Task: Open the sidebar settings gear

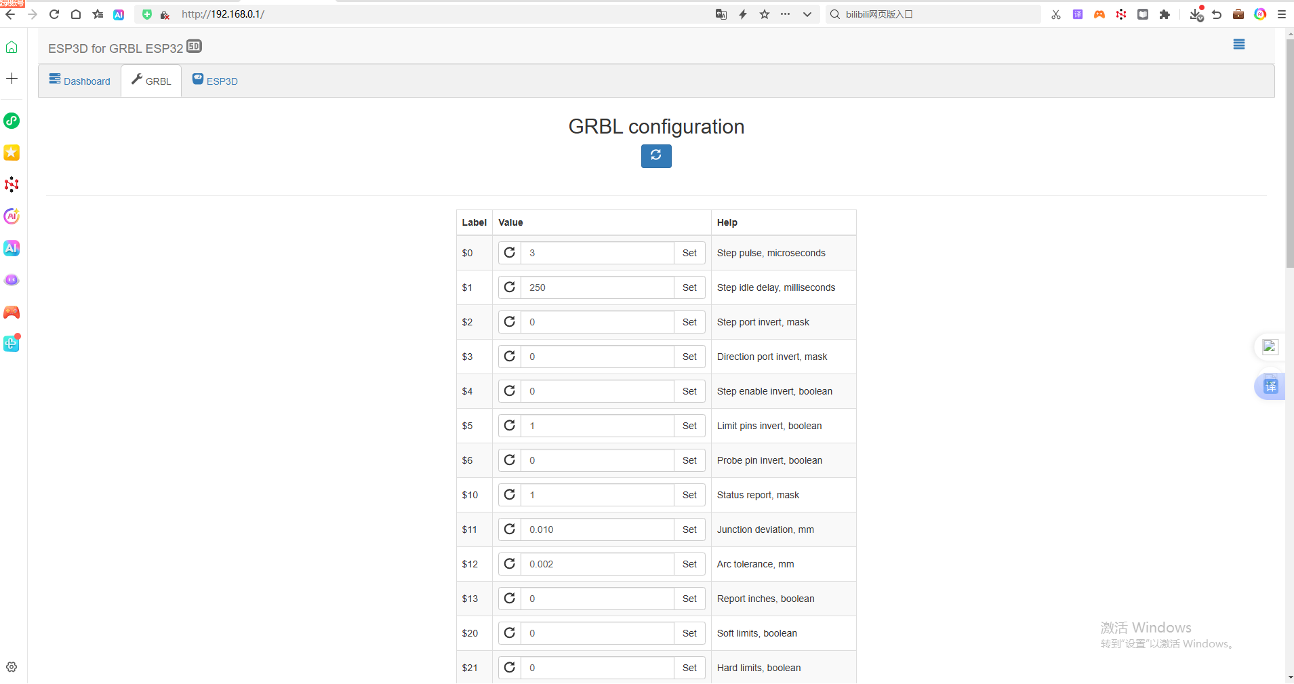Action: click(12, 666)
